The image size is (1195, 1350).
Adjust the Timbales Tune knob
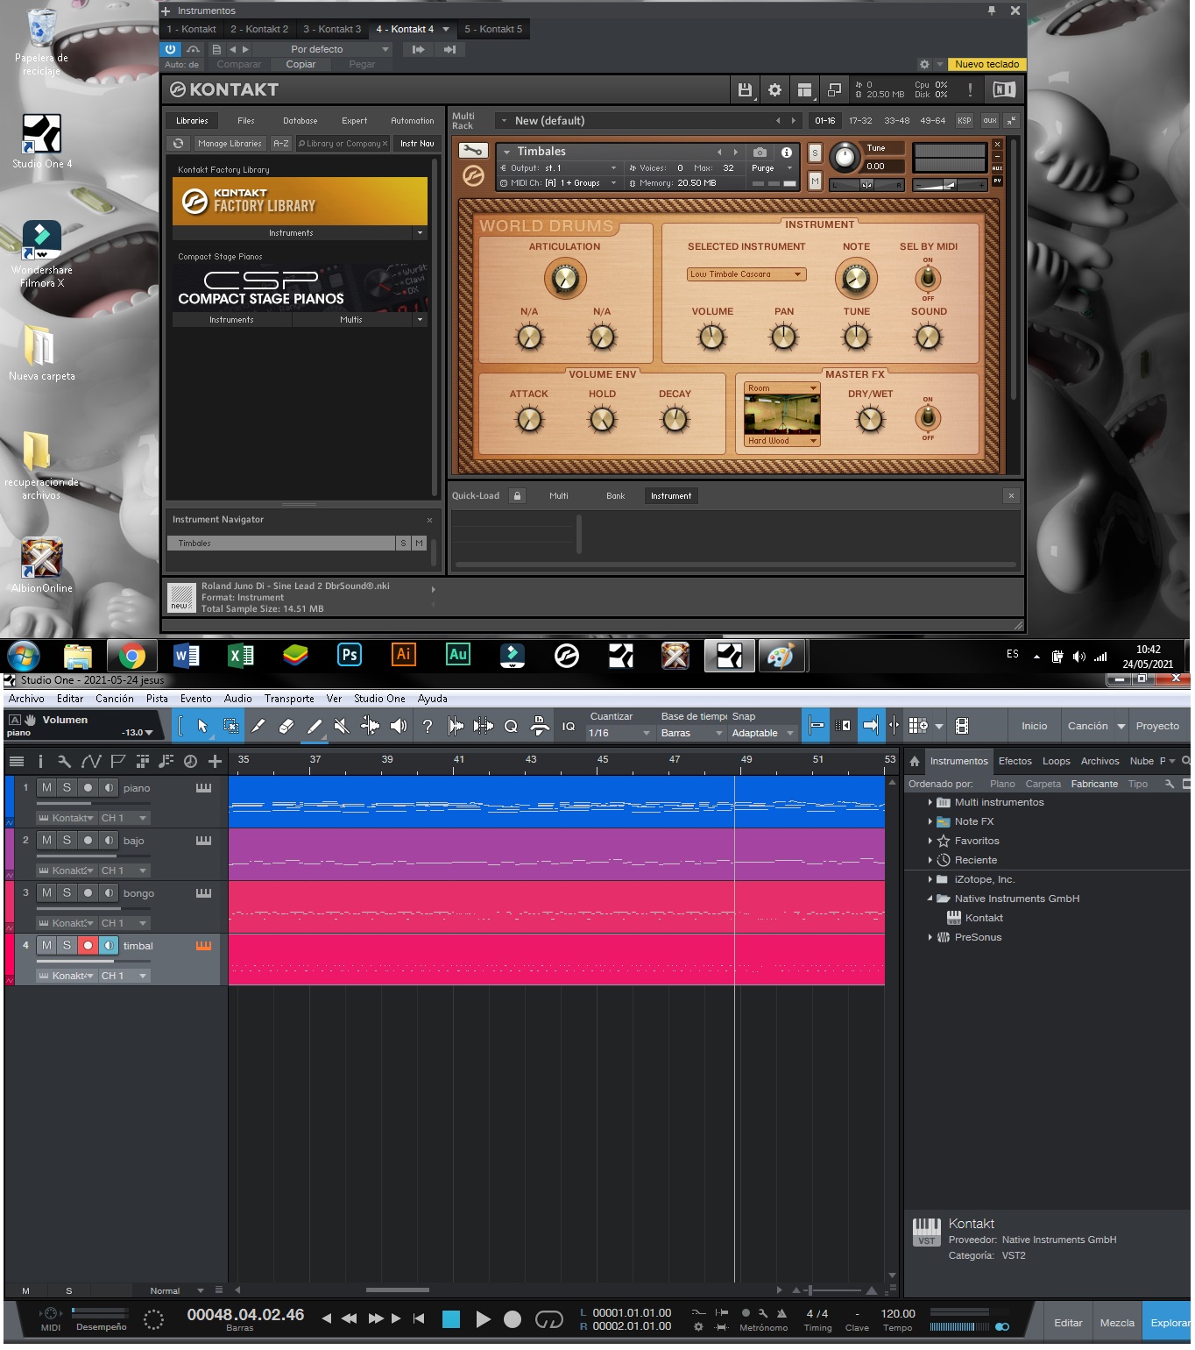pos(847,159)
